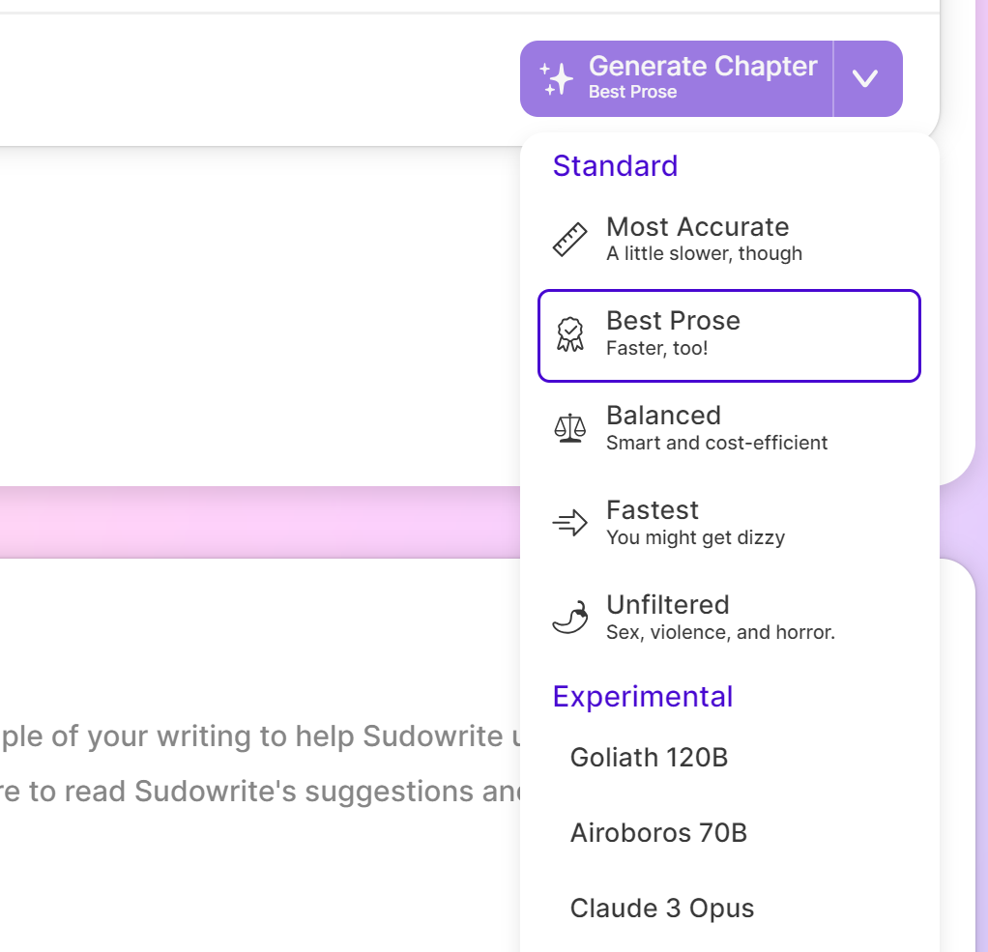Click the Generate Chapter button

pos(677,78)
